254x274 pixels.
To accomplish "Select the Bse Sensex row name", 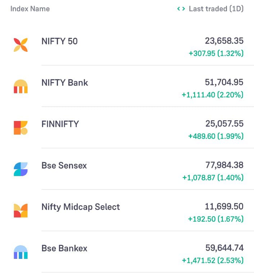I will [x=64, y=166].
